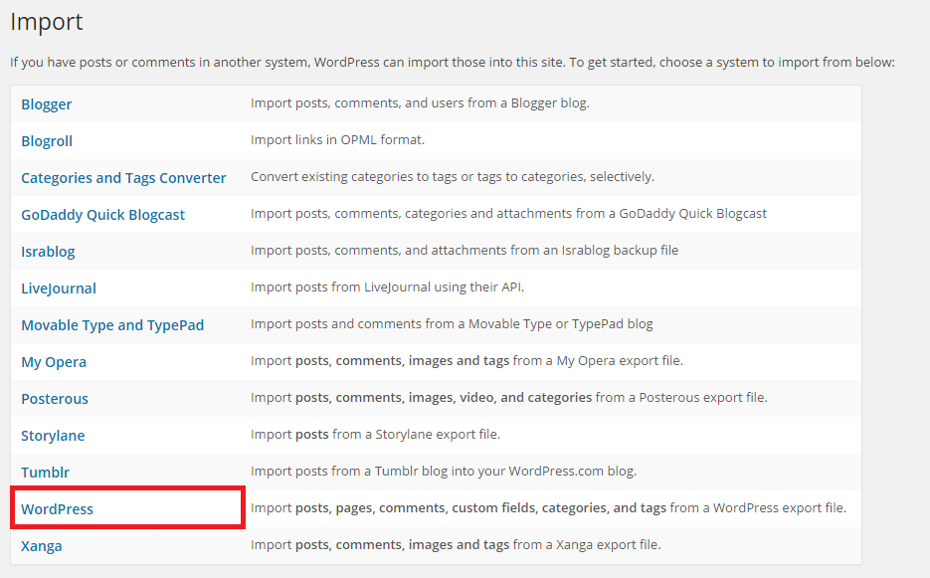Screen dimensions: 930x578
Task: Open the Israblog importer
Action: click(x=48, y=252)
